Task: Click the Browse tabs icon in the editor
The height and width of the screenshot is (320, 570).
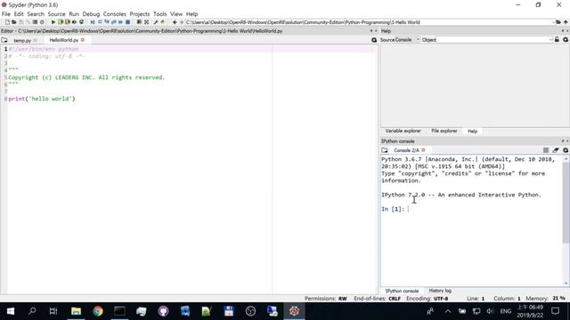Action: (x=4, y=40)
